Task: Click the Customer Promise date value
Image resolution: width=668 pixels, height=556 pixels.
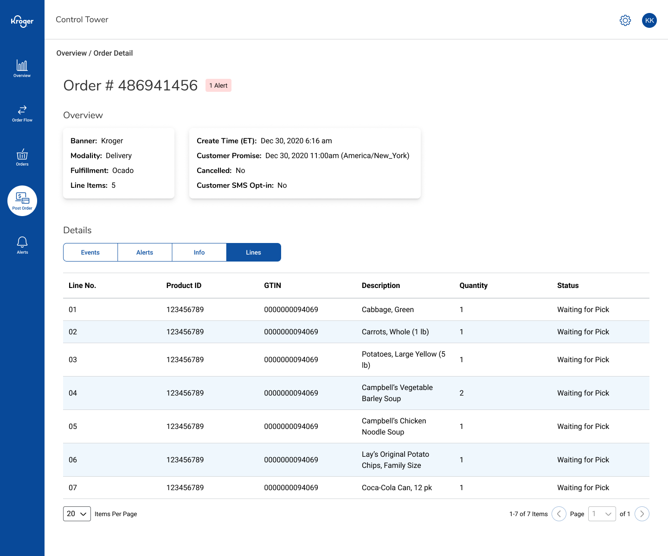Action: tap(337, 156)
